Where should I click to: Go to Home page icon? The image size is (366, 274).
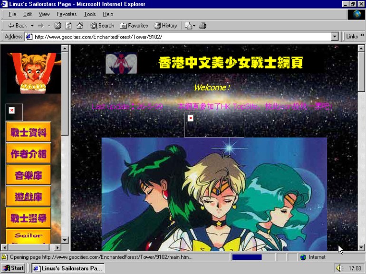pyautogui.click(x=79, y=26)
